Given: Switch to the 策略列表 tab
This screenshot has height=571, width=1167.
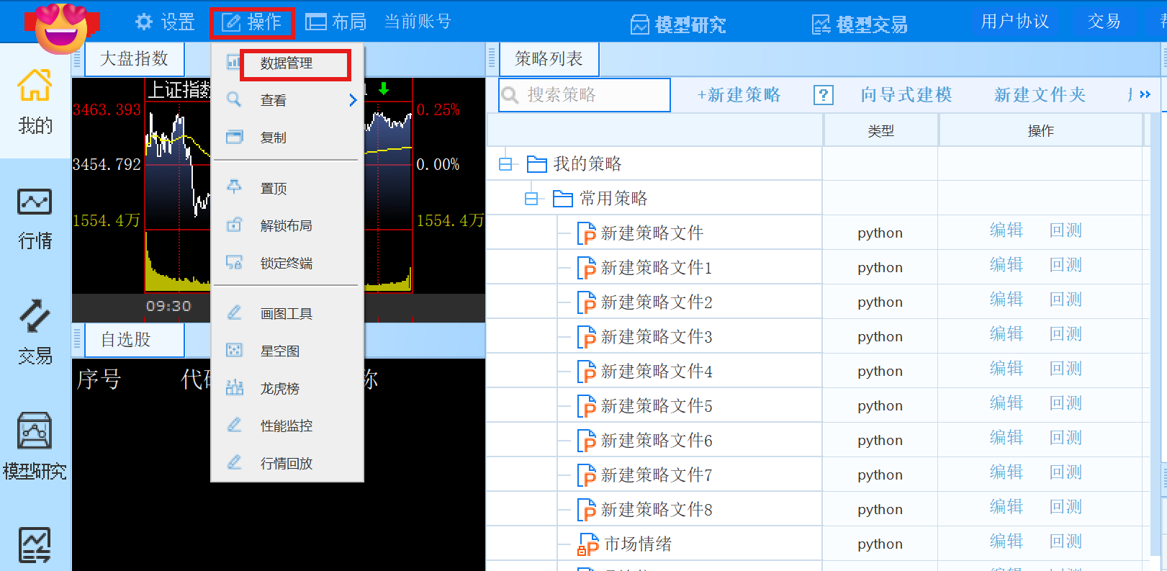Looking at the screenshot, I should click(x=549, y=59).
